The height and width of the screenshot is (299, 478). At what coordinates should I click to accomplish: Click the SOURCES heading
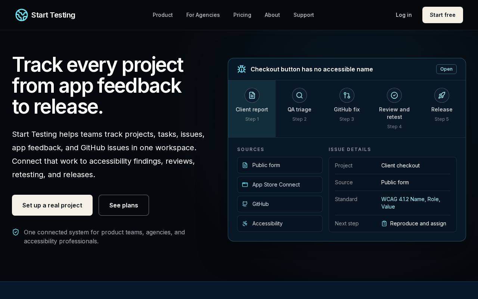pos(251,149)
